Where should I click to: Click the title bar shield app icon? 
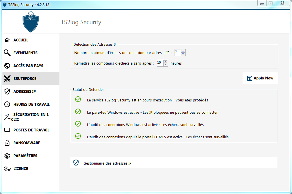pyautogui.click(x=5, y=5)
